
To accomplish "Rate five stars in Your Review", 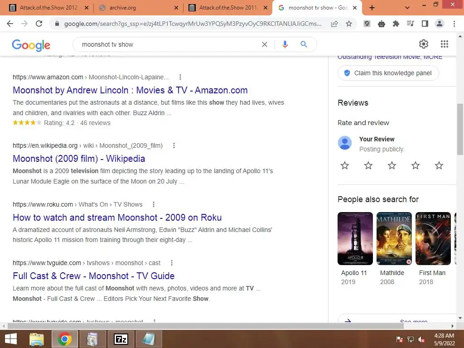I will [x=439, y=165].
